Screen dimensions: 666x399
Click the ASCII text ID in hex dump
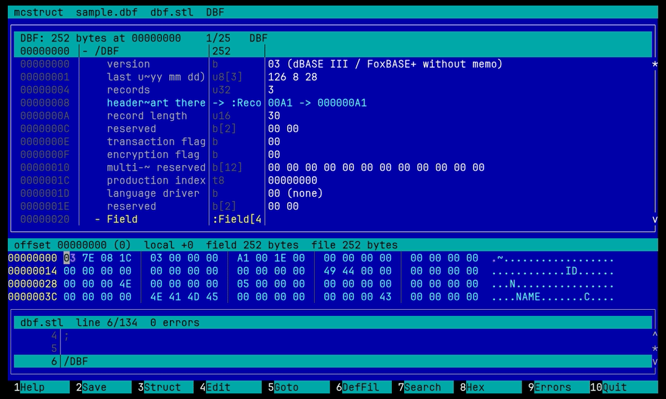tap(571, 271)
